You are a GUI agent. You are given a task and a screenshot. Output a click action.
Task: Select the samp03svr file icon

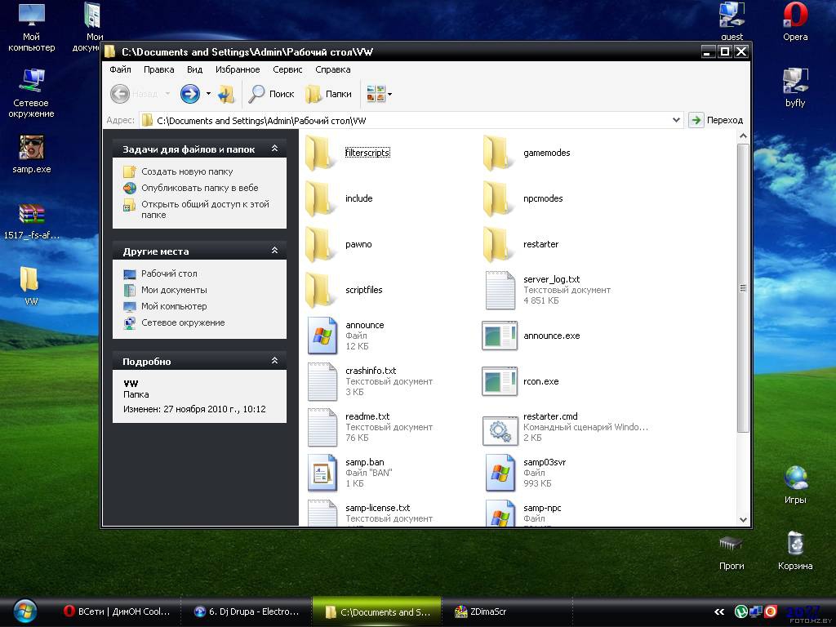500,473
